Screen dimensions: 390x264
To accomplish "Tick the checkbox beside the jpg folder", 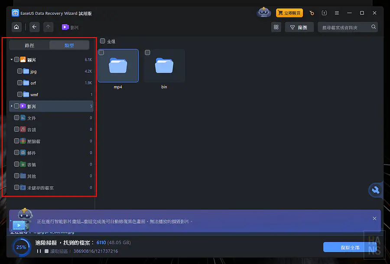I will pyautogui.click(x=20, y=71).
